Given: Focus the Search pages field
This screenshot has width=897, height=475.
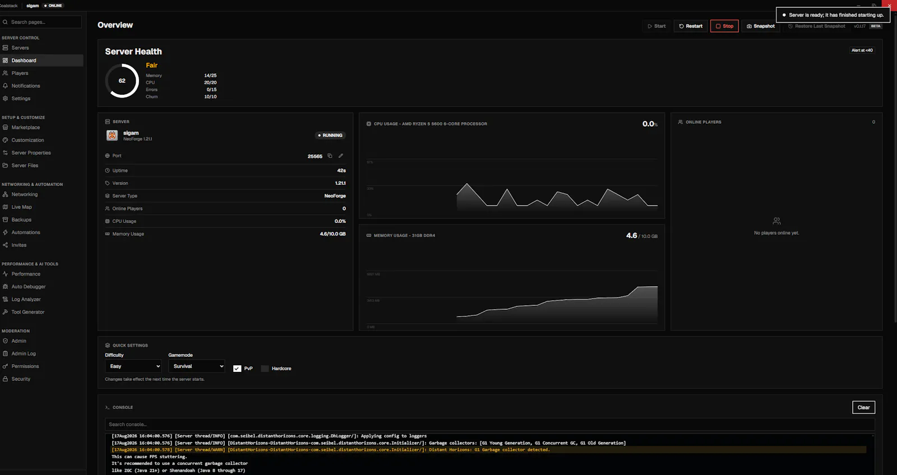Looking at the screenshot, I should tap(41, 22).
